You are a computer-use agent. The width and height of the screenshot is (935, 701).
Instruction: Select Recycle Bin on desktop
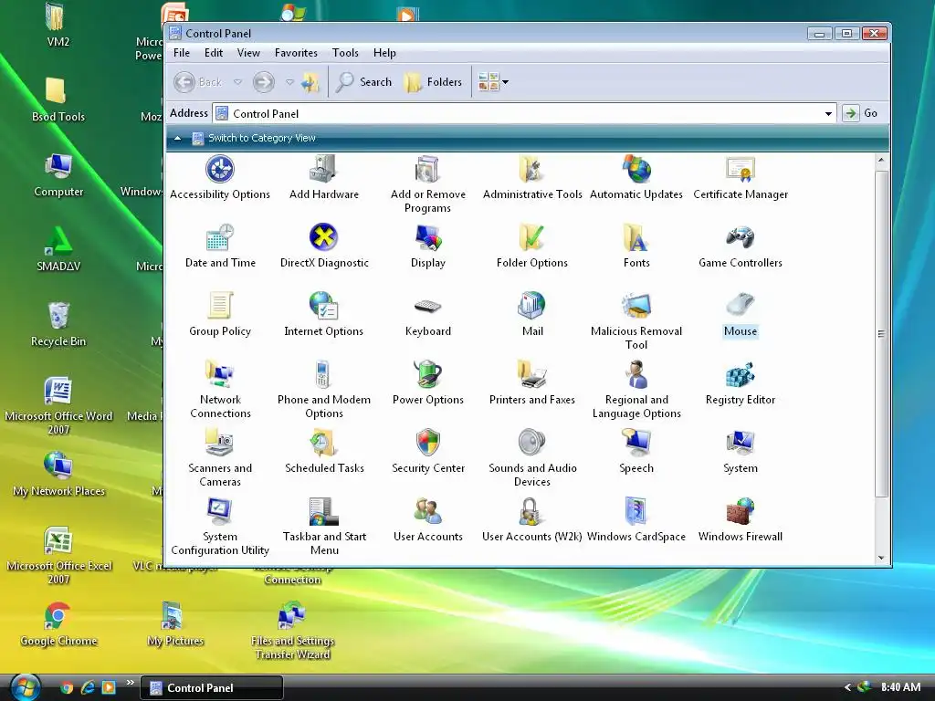coord(58,324)
